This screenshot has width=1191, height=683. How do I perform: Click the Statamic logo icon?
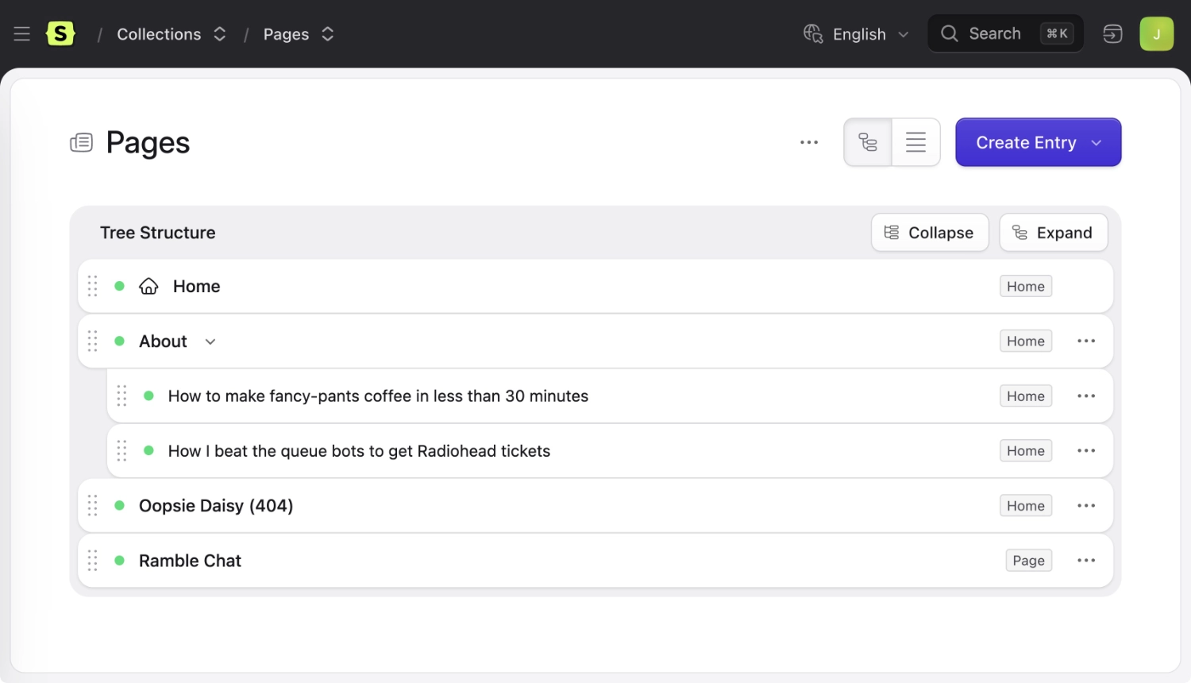point(60,34)
